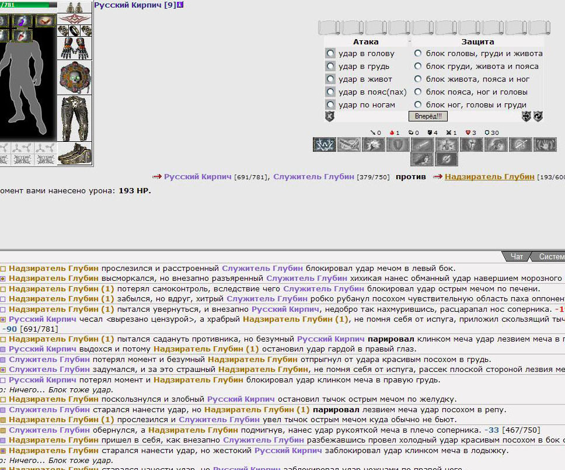Open the Надзиратель Глубин opponent link
This screenshot has width=565, height=470.
tap(489, 176)
